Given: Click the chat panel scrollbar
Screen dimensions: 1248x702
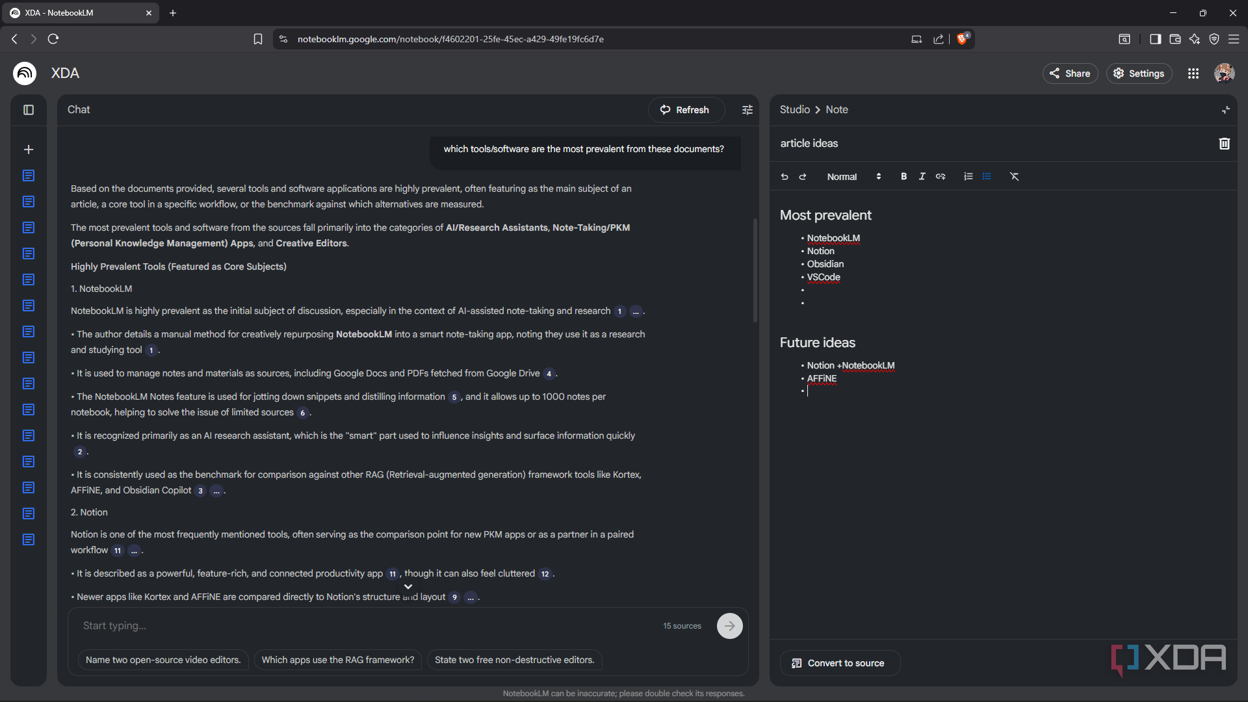Looking at the screenshot, I should tap(755, 270).
